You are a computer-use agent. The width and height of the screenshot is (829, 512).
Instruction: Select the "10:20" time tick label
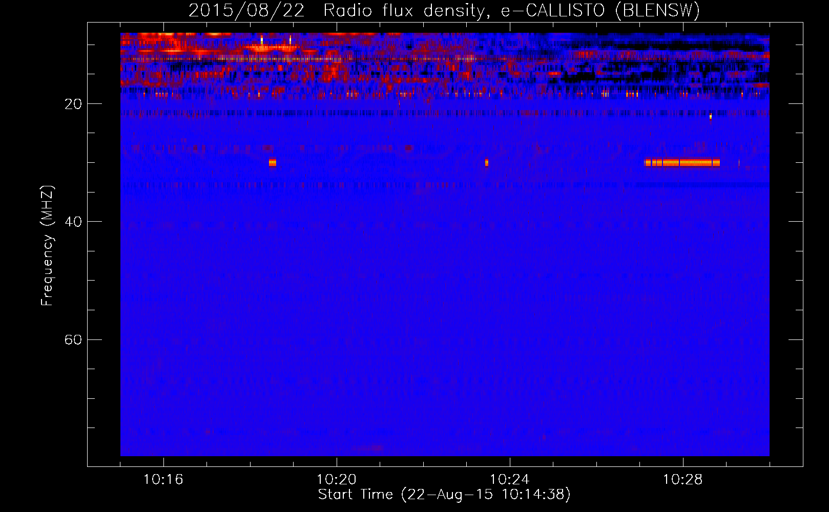pyautogui.click(x=337, y=480)
